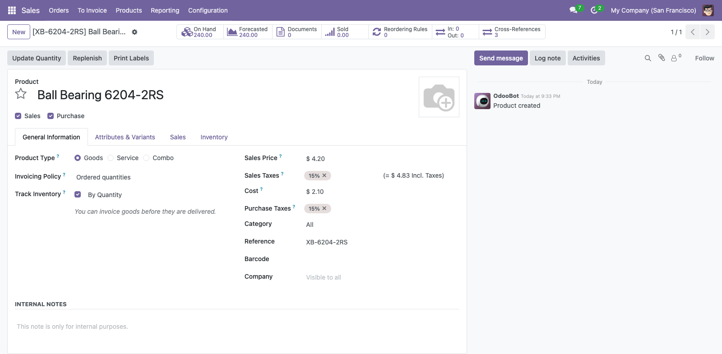Open the conversations chat icon with badge 7
Image resolution: width=722 pixels, height=354 pixels.
(574, 10)
